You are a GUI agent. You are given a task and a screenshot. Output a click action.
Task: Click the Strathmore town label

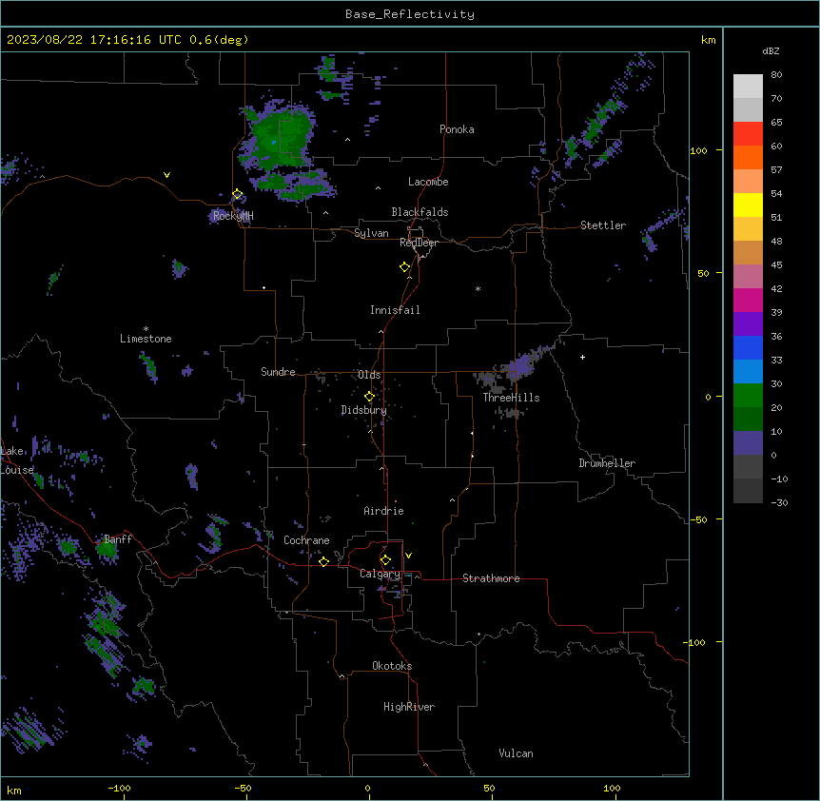[491, 578]
